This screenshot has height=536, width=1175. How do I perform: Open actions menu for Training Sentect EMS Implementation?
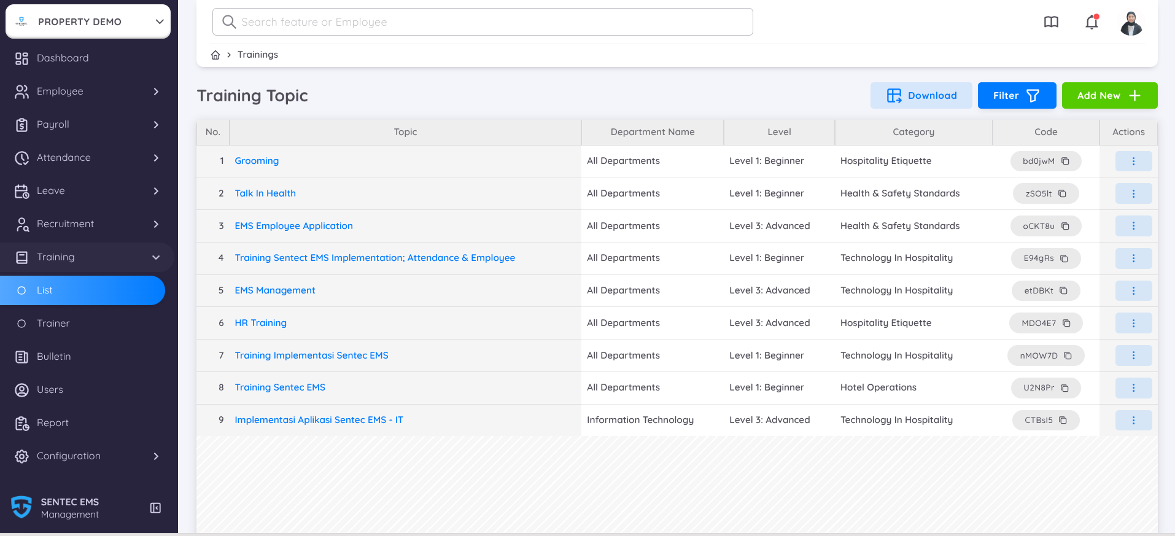(1133, 258)
